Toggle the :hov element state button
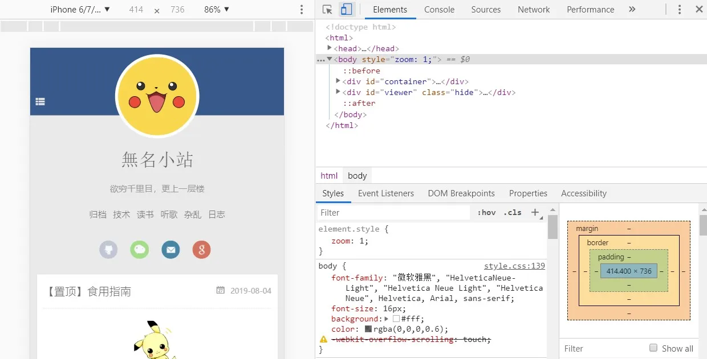The image size is (707, 359). (486, 212)
